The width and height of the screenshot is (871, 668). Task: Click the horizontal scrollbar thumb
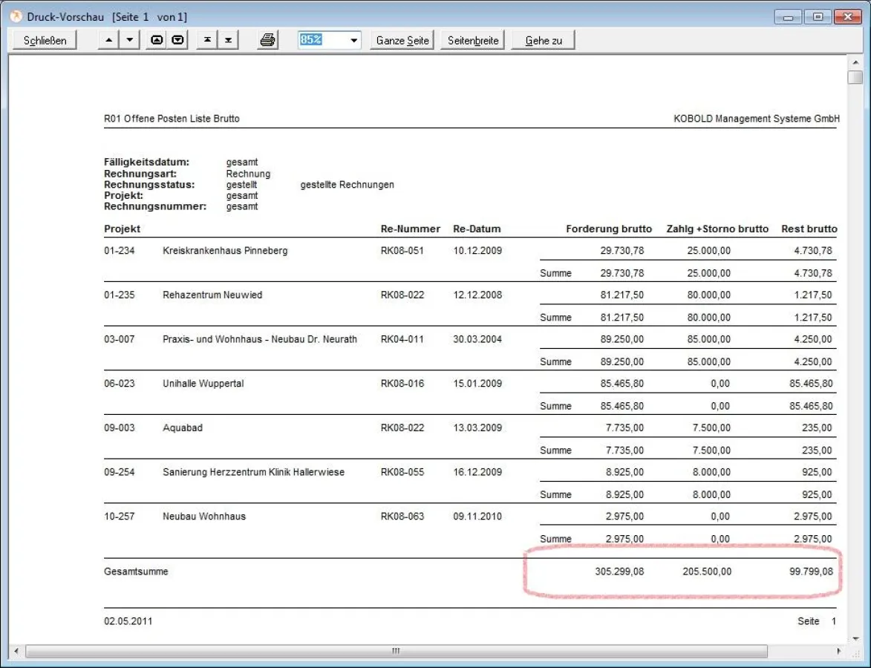pos(396,651)
